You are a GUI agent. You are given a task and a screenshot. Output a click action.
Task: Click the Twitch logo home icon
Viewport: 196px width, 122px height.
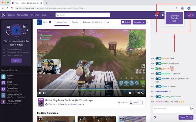[3, 15]
